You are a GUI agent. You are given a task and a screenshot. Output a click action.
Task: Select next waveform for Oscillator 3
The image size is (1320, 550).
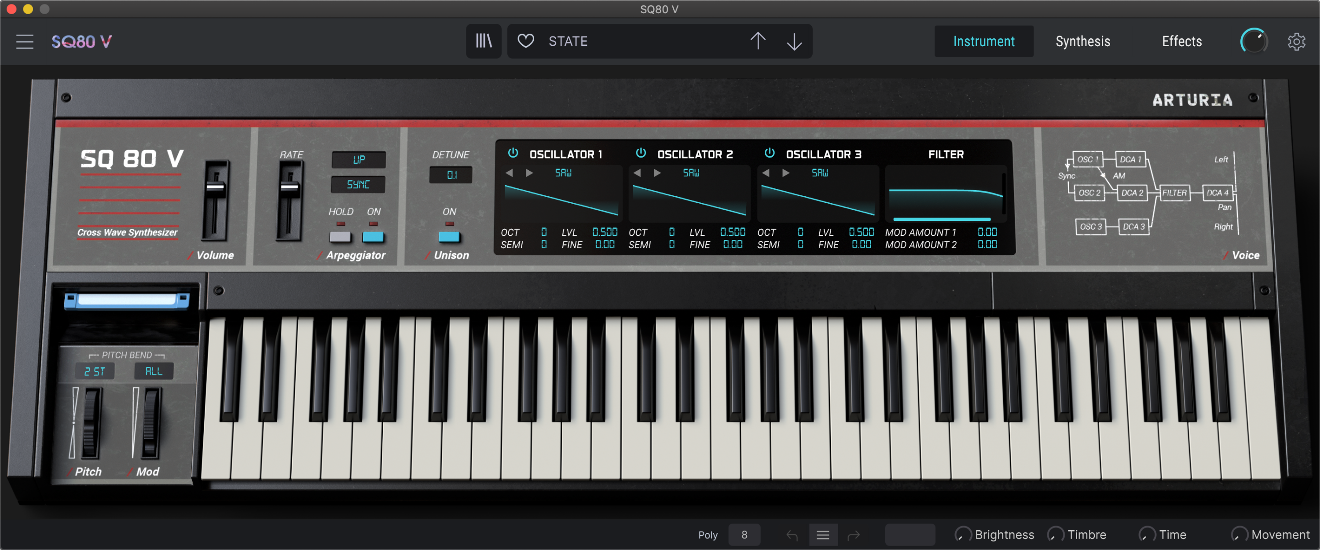tap(785, 173)
